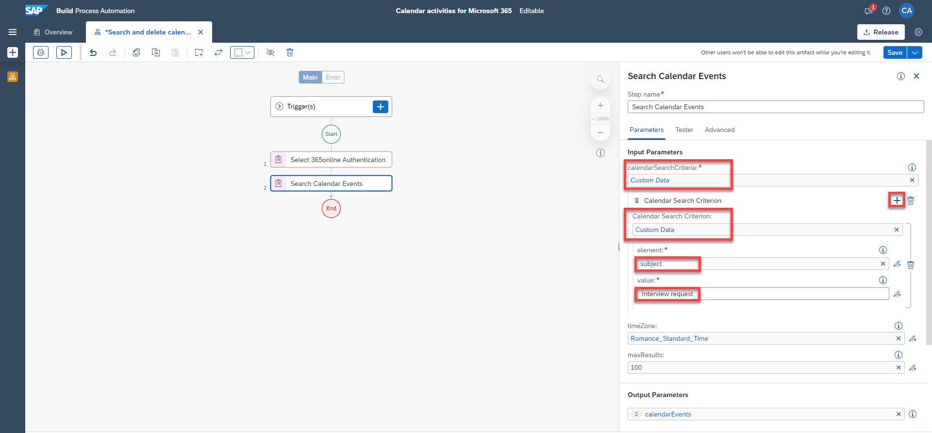Switch to the Error scope toggle

pyautogui.click(x=333, y=77)
